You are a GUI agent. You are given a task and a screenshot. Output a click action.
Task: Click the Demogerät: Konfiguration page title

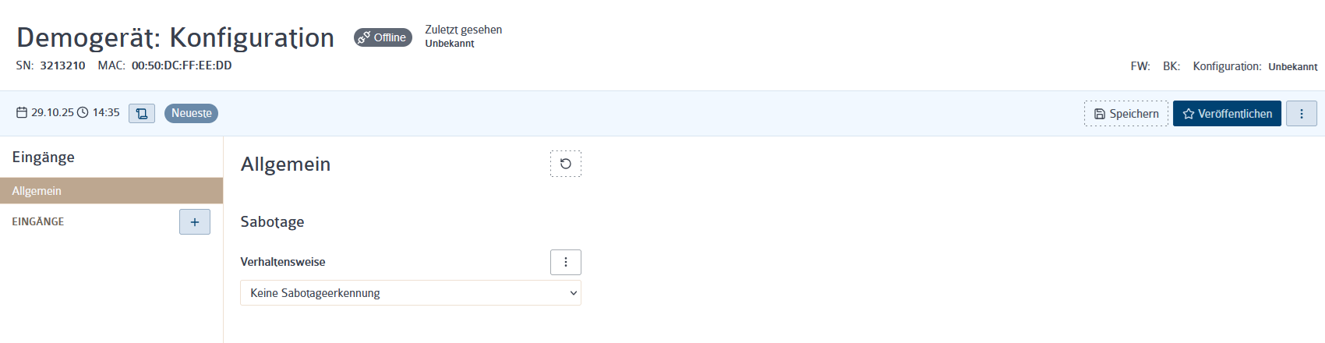tap(175, 37)
